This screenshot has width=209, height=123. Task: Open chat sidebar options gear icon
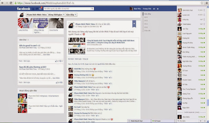[x=201, y=121]
